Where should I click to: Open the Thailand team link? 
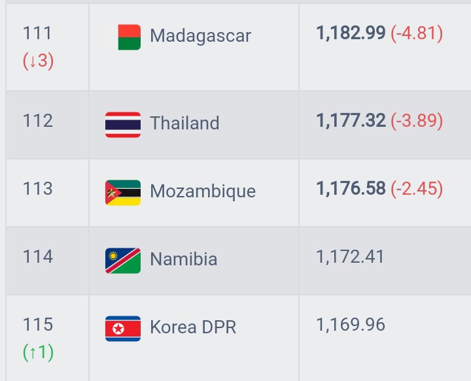(184, 123)
